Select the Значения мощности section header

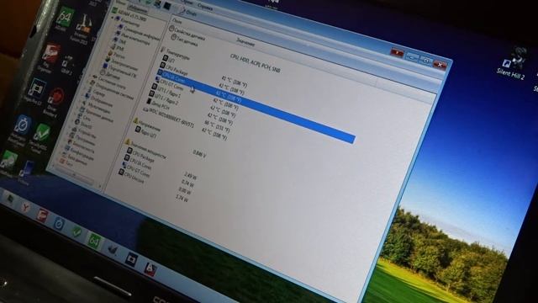click(x=145, y=149)
